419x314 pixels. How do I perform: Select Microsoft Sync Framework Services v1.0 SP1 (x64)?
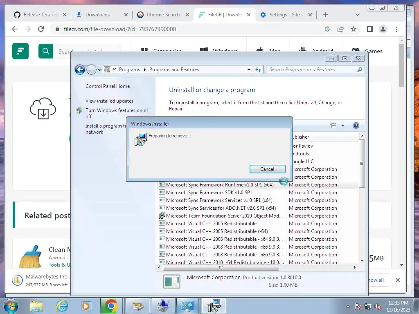pos(219,200)
